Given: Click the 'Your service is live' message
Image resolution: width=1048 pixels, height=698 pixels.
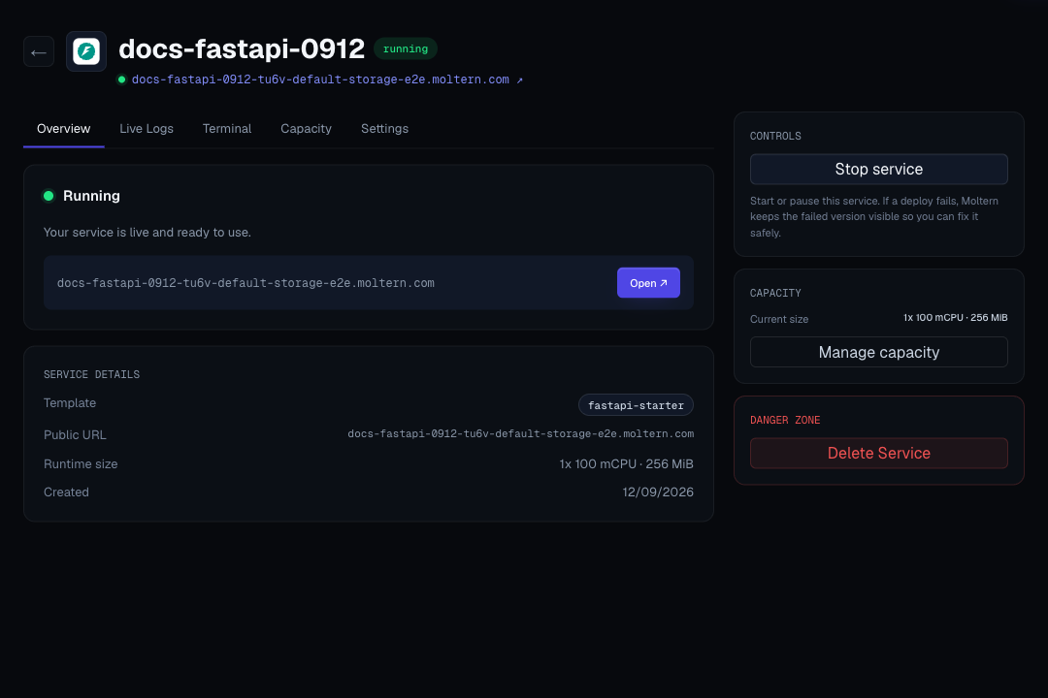Looking at the screenshot, I should tap(147, 233).
